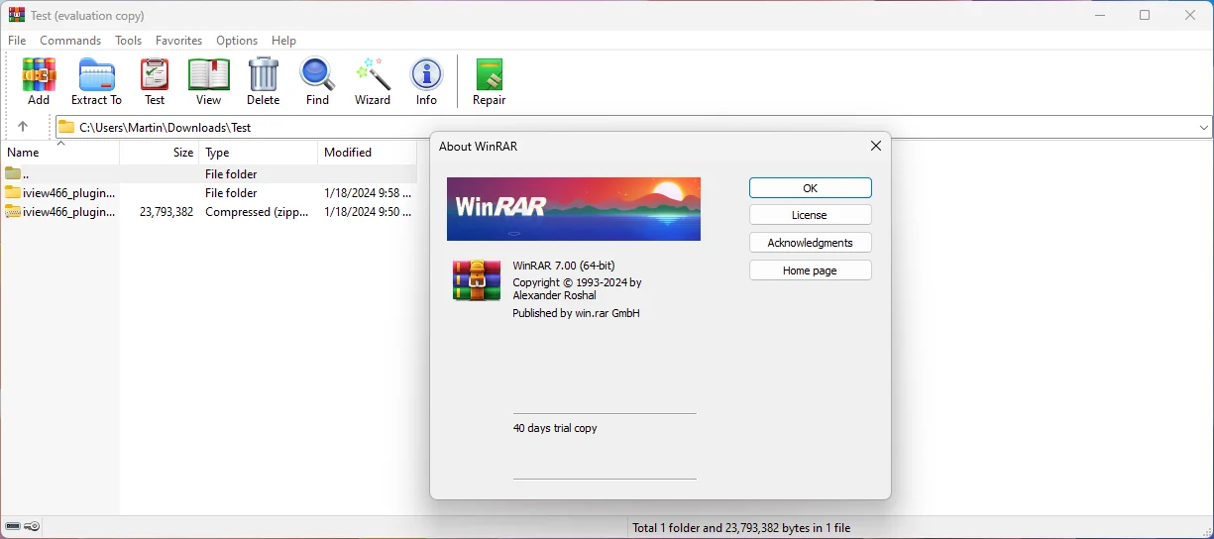The width and height of the screenshot is (1214, 539).
Task: Select the iview466_plugin folder row
Action: (208, 193)
